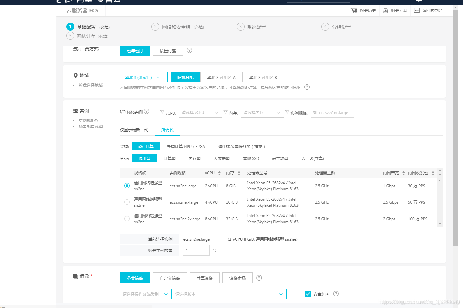463x308 pixels.
Task: Choose 随机分配 zone option
Action: (x=185, y=77)
